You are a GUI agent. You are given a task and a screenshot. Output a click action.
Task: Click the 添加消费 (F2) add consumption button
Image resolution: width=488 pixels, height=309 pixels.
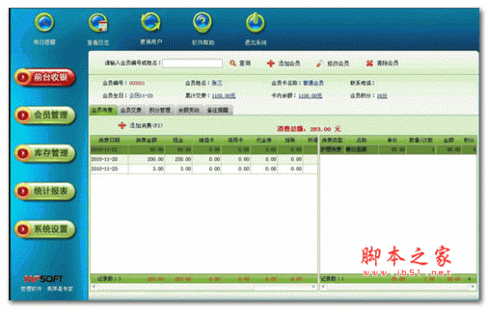click(x=141, y=125)
